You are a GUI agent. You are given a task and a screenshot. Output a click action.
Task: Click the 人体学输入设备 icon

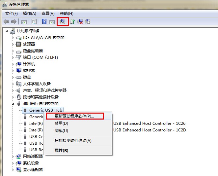coord(19,84)
